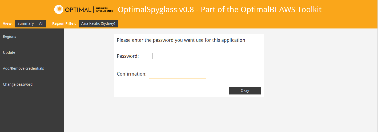Click into the Confirmation input field
The image size is (378, 132).
click(177, 74)
